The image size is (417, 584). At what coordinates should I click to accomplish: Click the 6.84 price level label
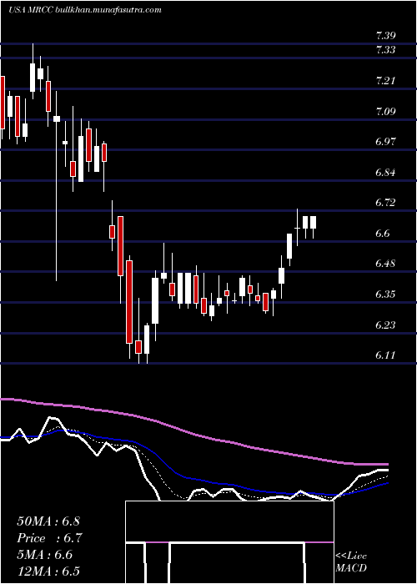(x=385, y=172)
